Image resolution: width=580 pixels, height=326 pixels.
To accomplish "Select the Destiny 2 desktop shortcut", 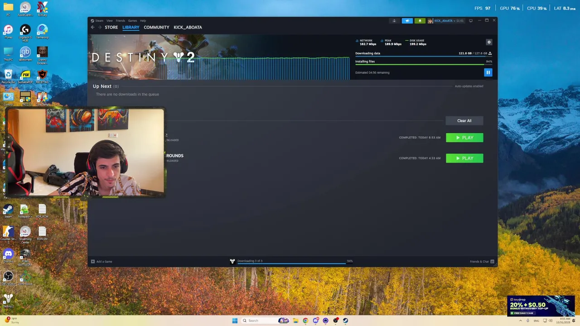I will [x=8, y=300].
